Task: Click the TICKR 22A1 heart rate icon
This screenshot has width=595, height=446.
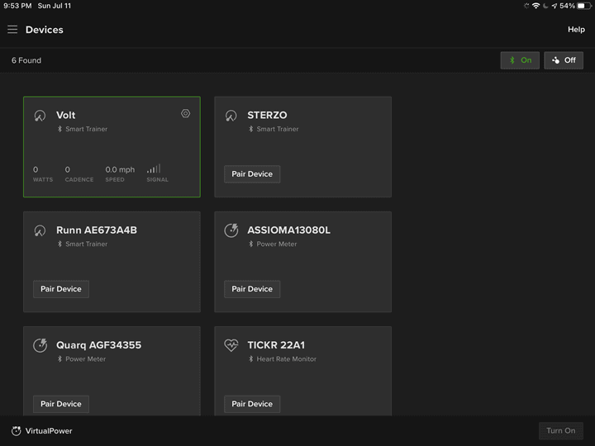Action: click(x=231, y=345)
